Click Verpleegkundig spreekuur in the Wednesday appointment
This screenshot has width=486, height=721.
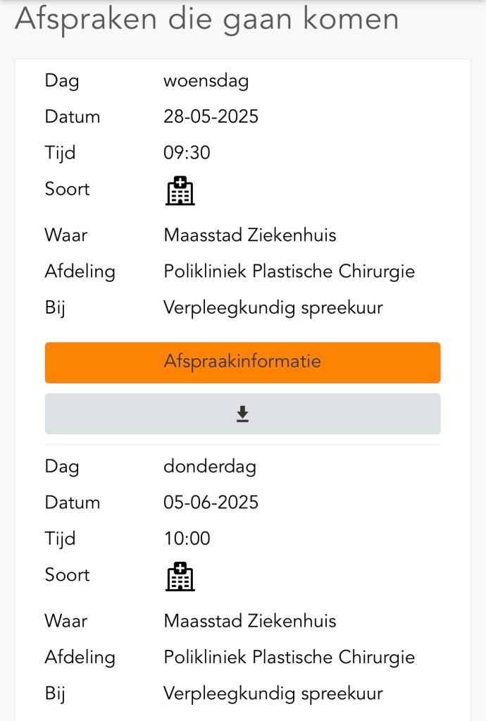tap(273, 307)
